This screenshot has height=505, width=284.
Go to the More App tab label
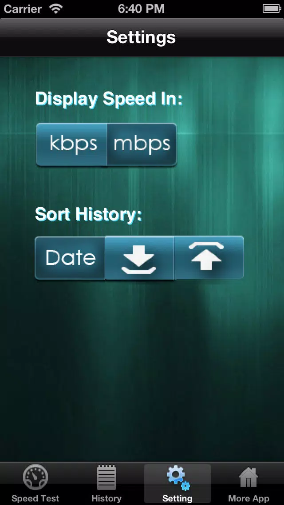tap(248, 498)
